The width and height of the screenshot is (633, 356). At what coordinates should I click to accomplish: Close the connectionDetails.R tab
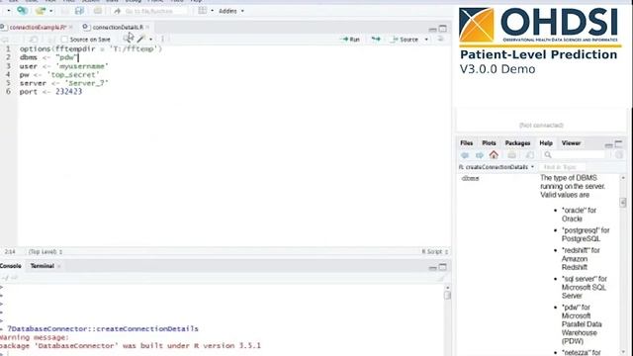147,28
